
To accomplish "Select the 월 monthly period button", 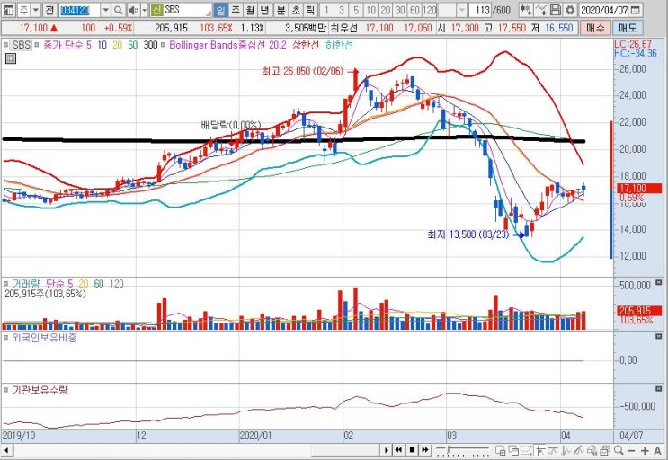I will 250,9.
